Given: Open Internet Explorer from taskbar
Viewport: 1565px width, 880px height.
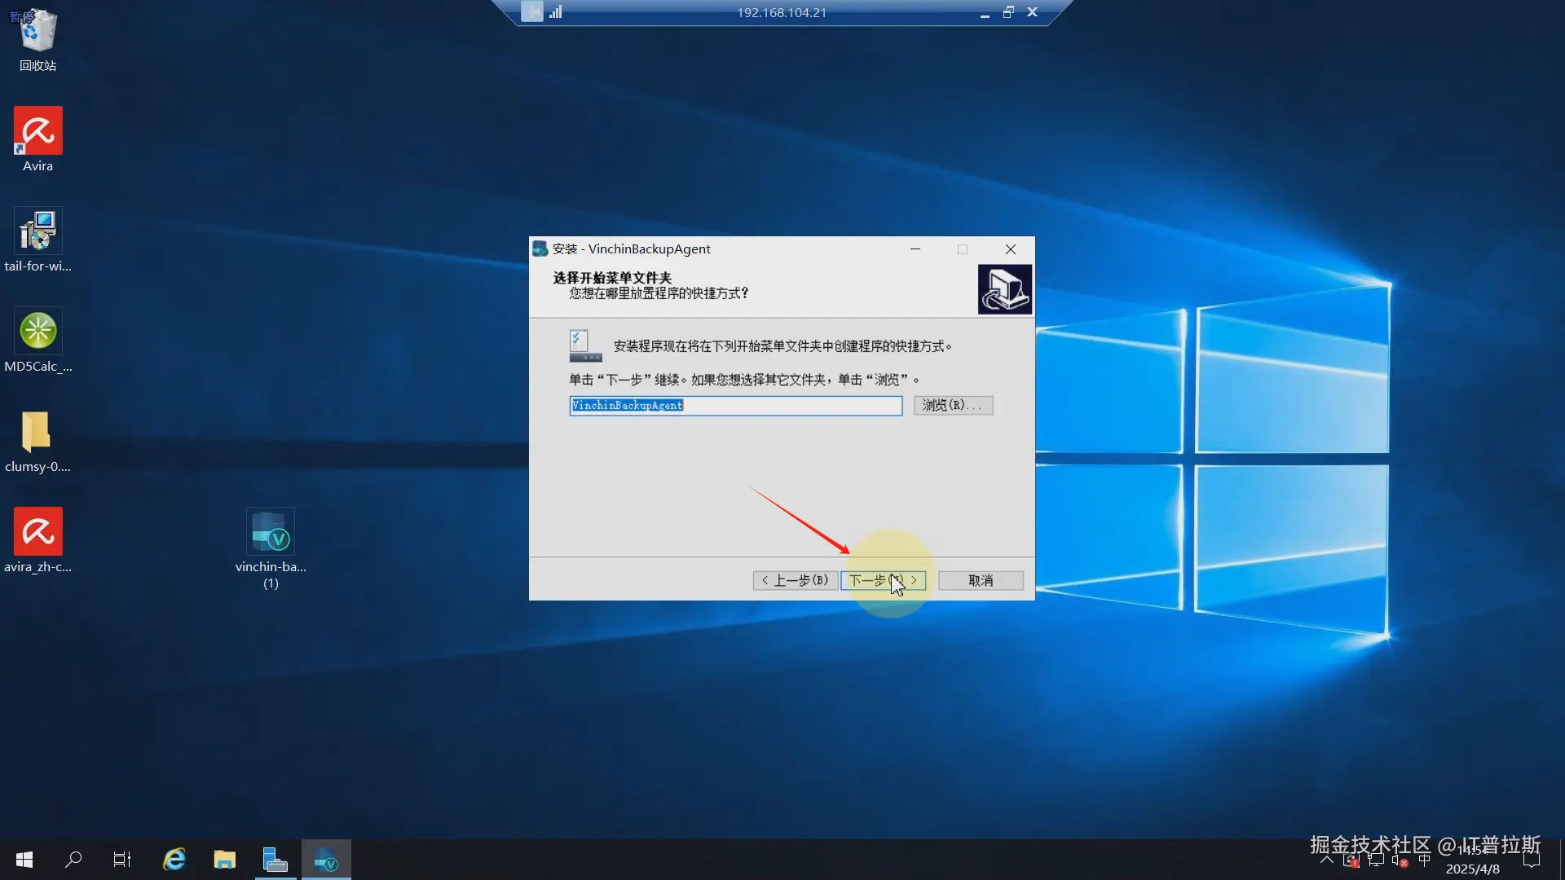Looking at the screenshot, I should coord(174,860).
